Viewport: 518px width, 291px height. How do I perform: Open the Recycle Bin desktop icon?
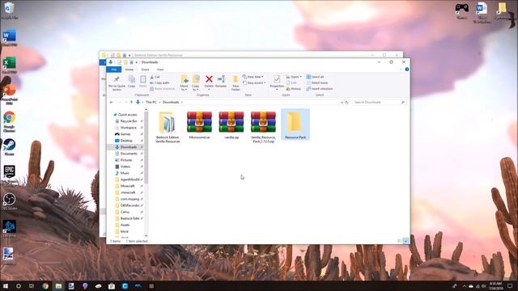[9, 11]
